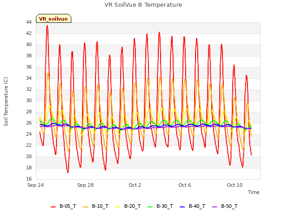Click the 22 y-axis tick label

coord(29,145)
